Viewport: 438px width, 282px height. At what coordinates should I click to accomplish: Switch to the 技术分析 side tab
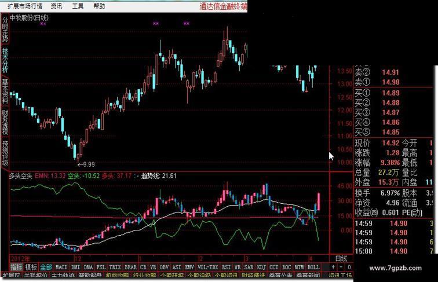5,60
